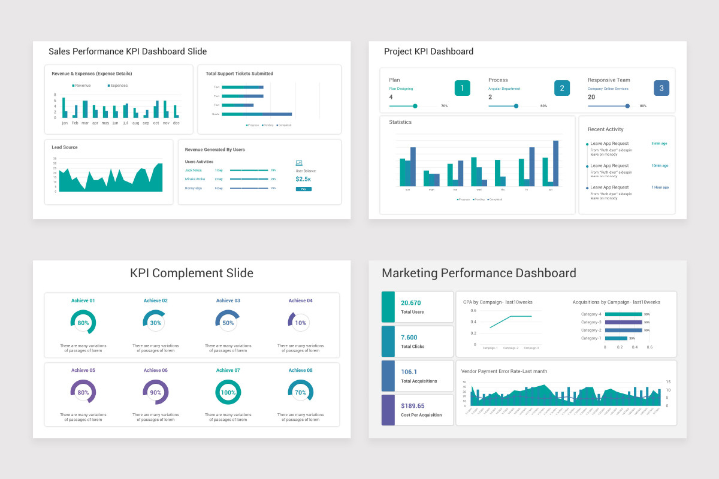Toggle the Completed legend under Statistics chart
Image resolution: width=719 pixels, height=479 pixels.
point(496,199)
